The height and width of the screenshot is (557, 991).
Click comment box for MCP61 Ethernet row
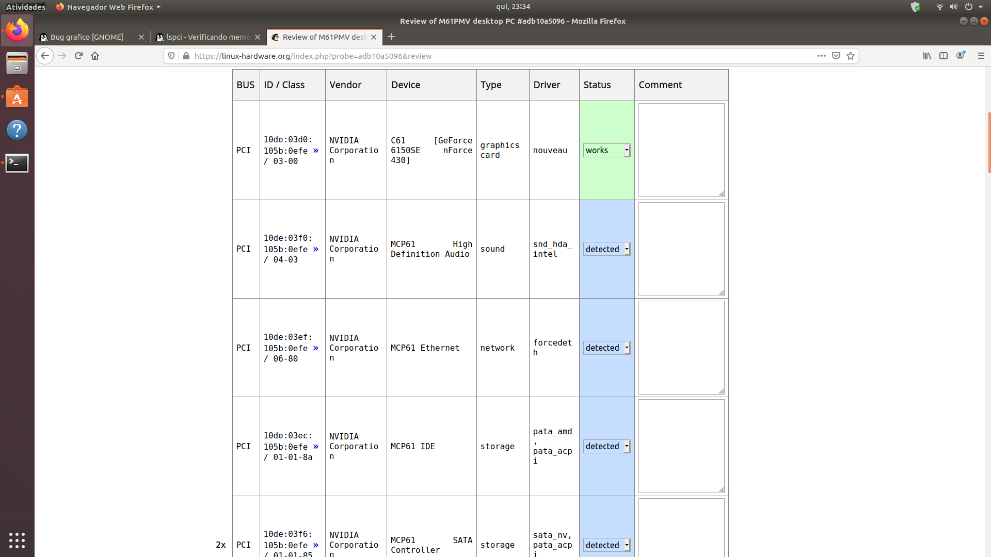click(681, 348)
